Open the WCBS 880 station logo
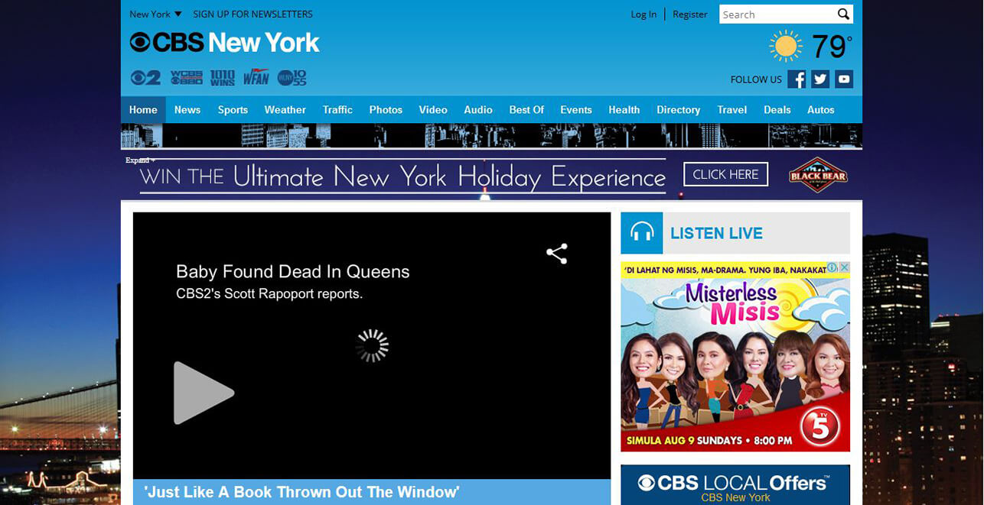 pyautogui.click(x=187, y=78)
